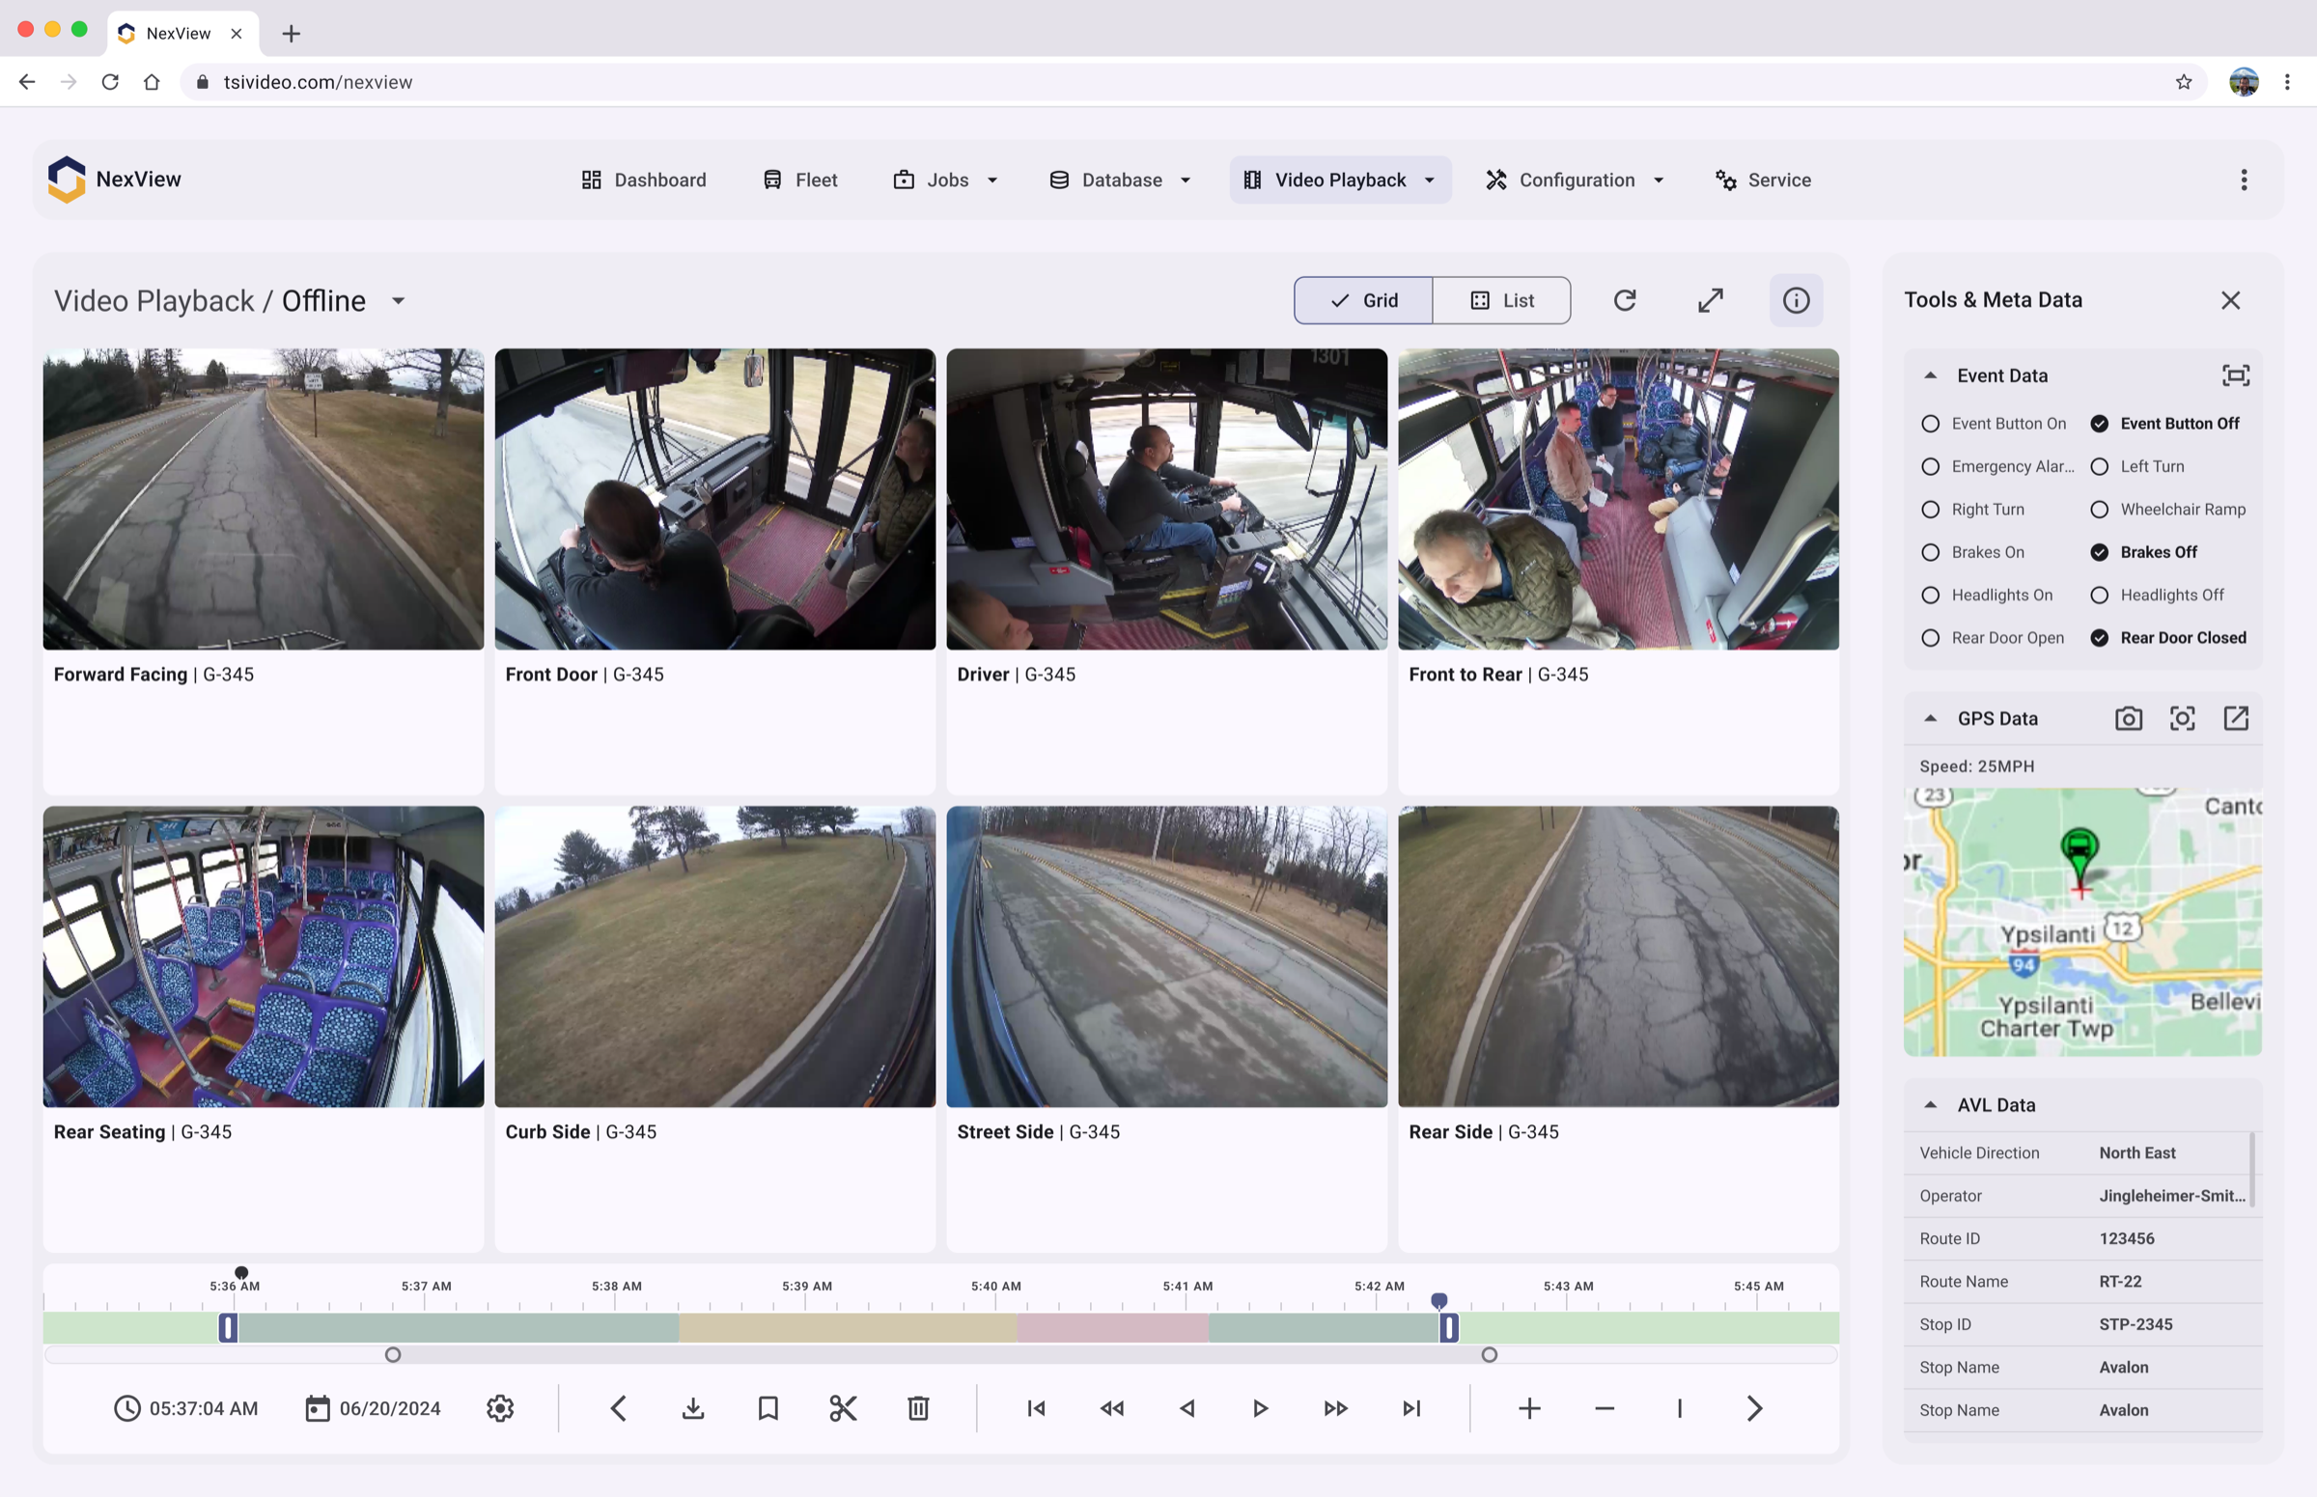Expand the video grid to fullscreen
This screenshot has height=1497, width=2317.
(1711, 300)
